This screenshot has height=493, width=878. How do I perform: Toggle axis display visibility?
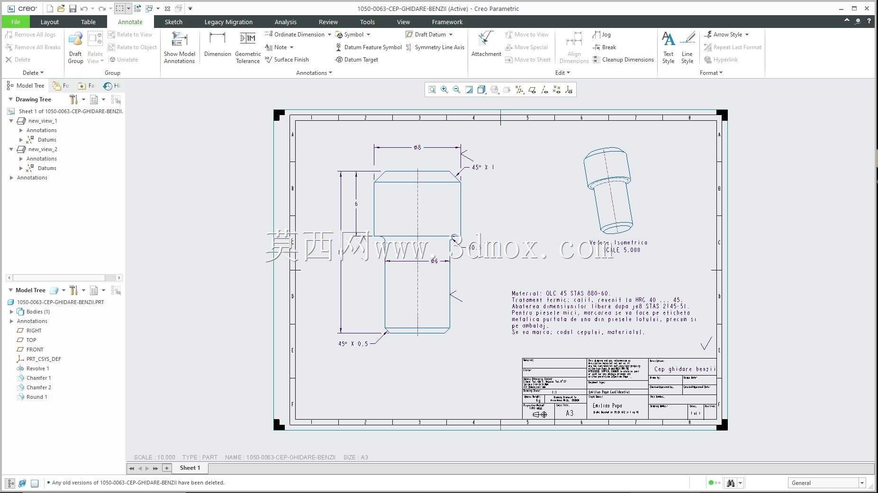coord(544,90)
